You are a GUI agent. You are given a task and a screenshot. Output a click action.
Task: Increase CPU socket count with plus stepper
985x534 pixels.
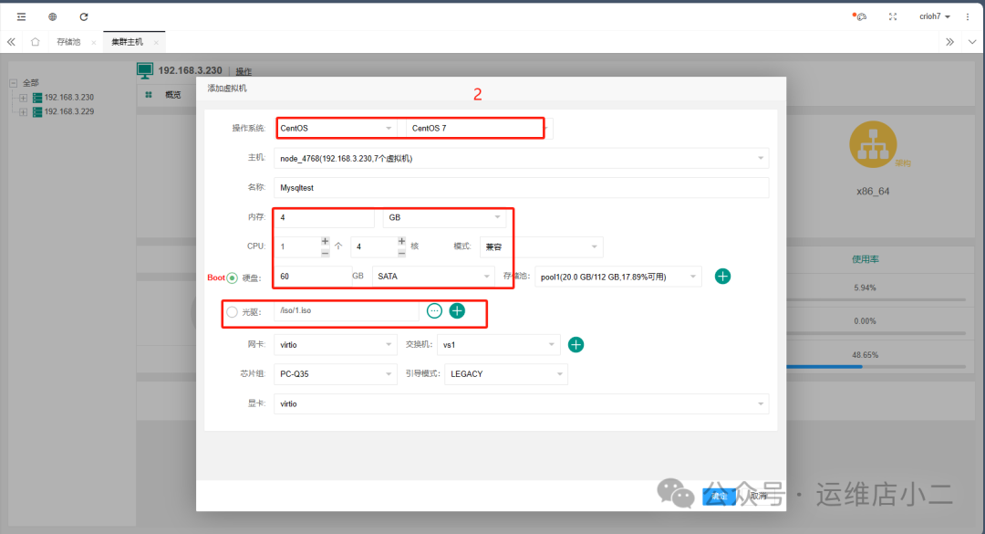tap(325, 241)
